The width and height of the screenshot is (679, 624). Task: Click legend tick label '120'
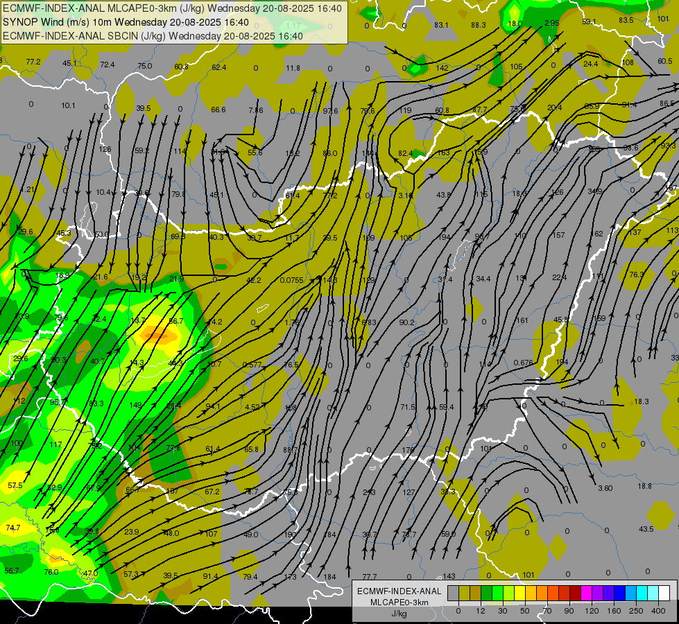tap(592, 611)
